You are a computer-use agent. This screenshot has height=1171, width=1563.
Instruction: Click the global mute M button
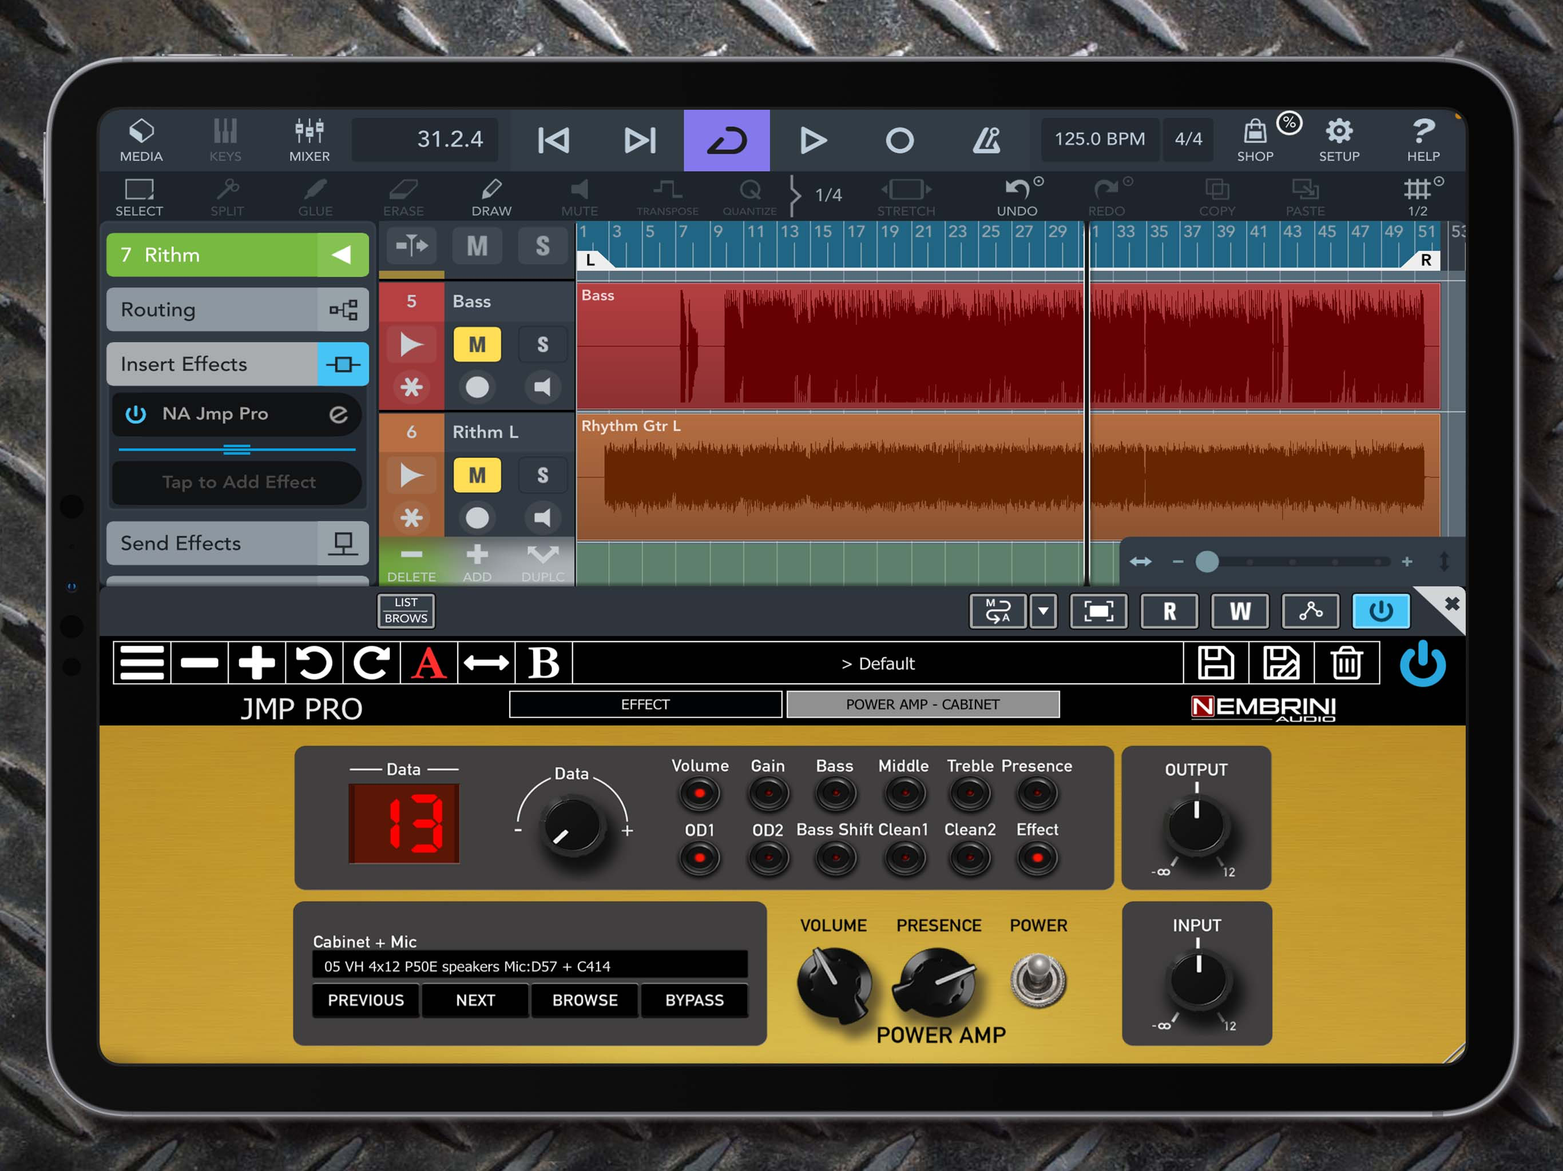477,246
